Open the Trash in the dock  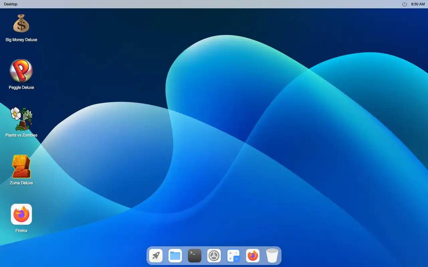point(272,256)
